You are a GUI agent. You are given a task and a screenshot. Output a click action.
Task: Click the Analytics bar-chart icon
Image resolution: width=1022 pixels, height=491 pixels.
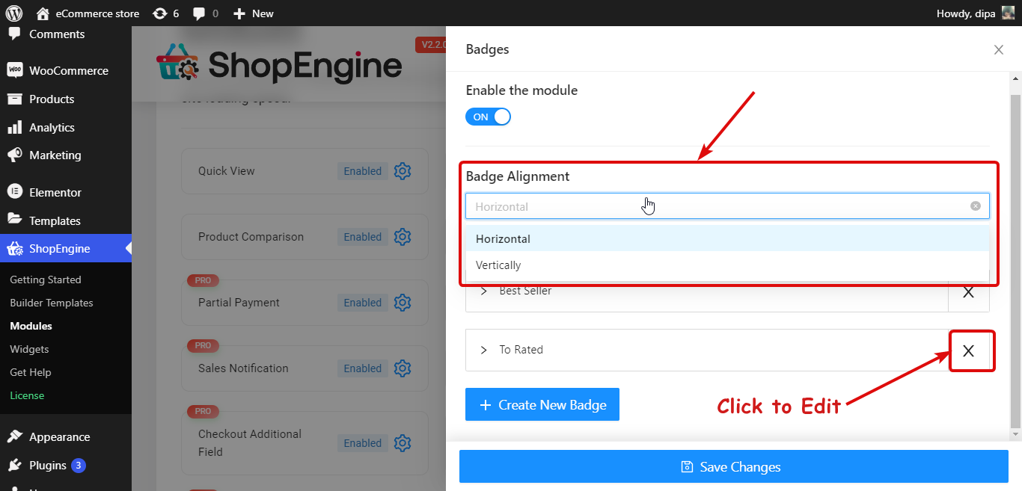pyautogui.click(x=14, y=127)
